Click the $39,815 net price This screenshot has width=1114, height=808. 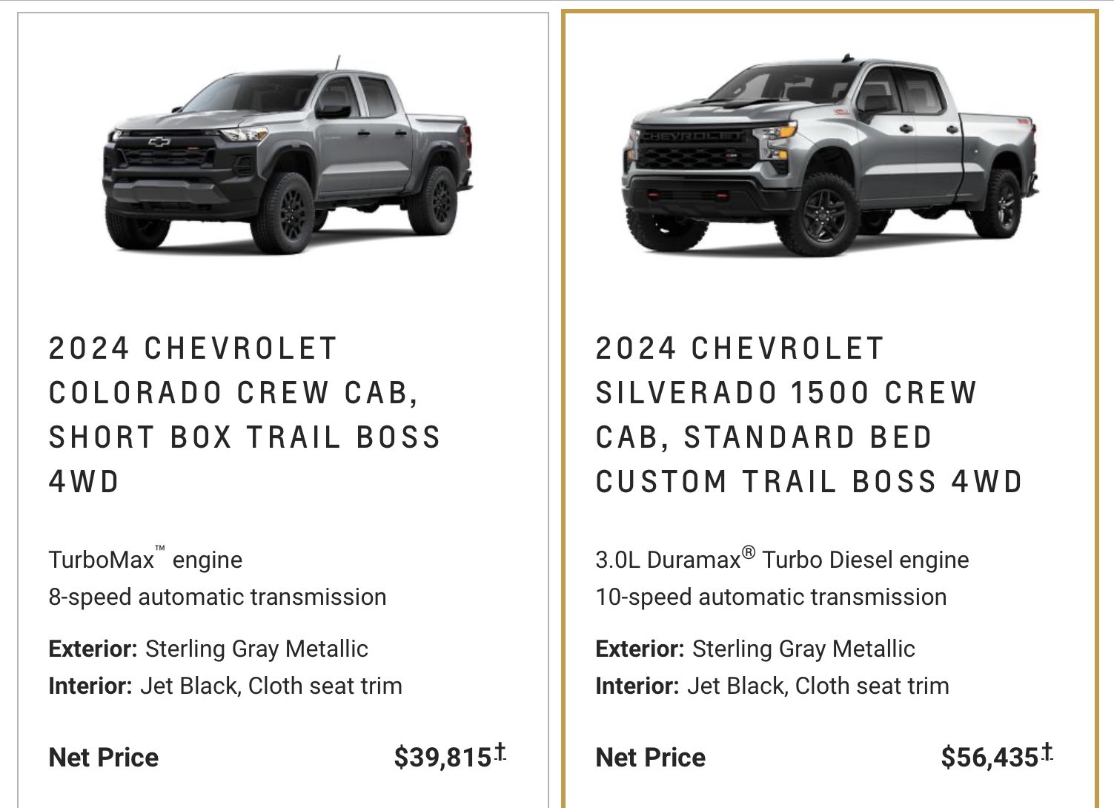(x=442, y=758)
